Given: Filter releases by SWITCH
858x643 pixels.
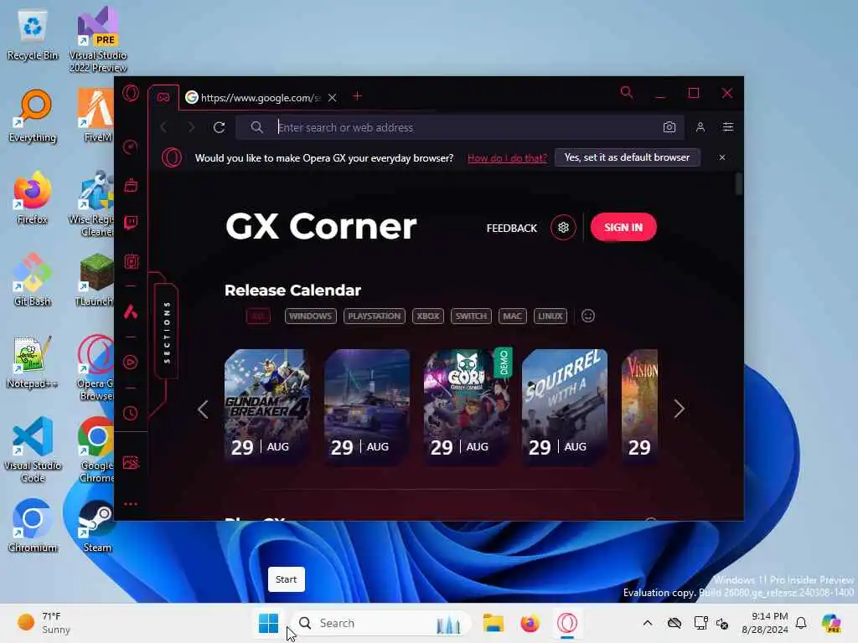Looking at the screenshot, I should [471, 316].
